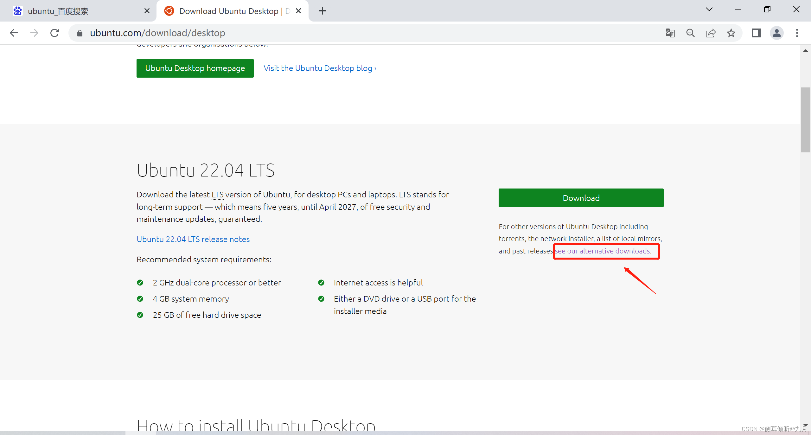Image resolution: width=811 pixels, height=435 pixels.
Task: Visit the Ubuntu Desktop blog link
Action: pos(320,68)
